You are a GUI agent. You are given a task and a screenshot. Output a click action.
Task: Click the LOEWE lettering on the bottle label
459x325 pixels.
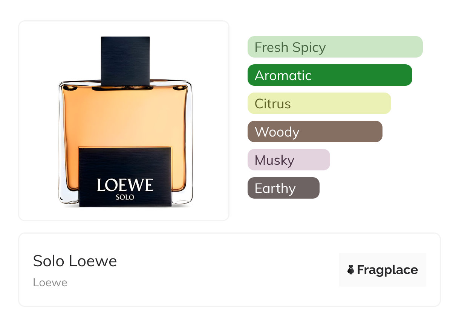pos(125,185)
